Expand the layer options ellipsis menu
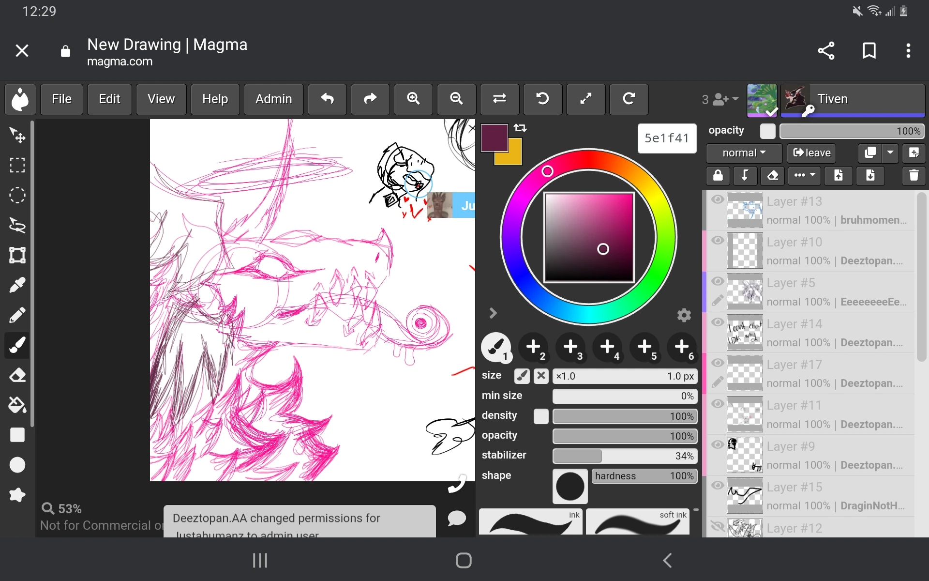 (x=804, y=176)
